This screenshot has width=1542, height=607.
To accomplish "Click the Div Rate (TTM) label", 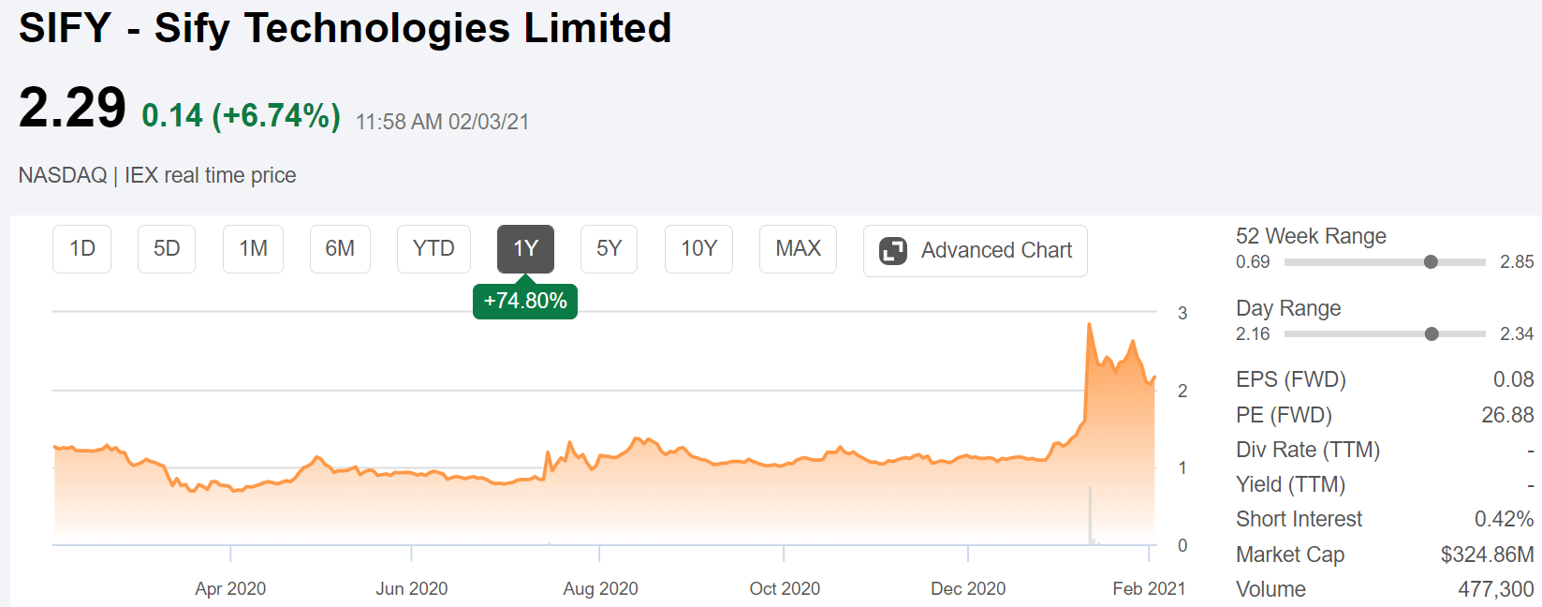I will click(x=1308, y=450).
